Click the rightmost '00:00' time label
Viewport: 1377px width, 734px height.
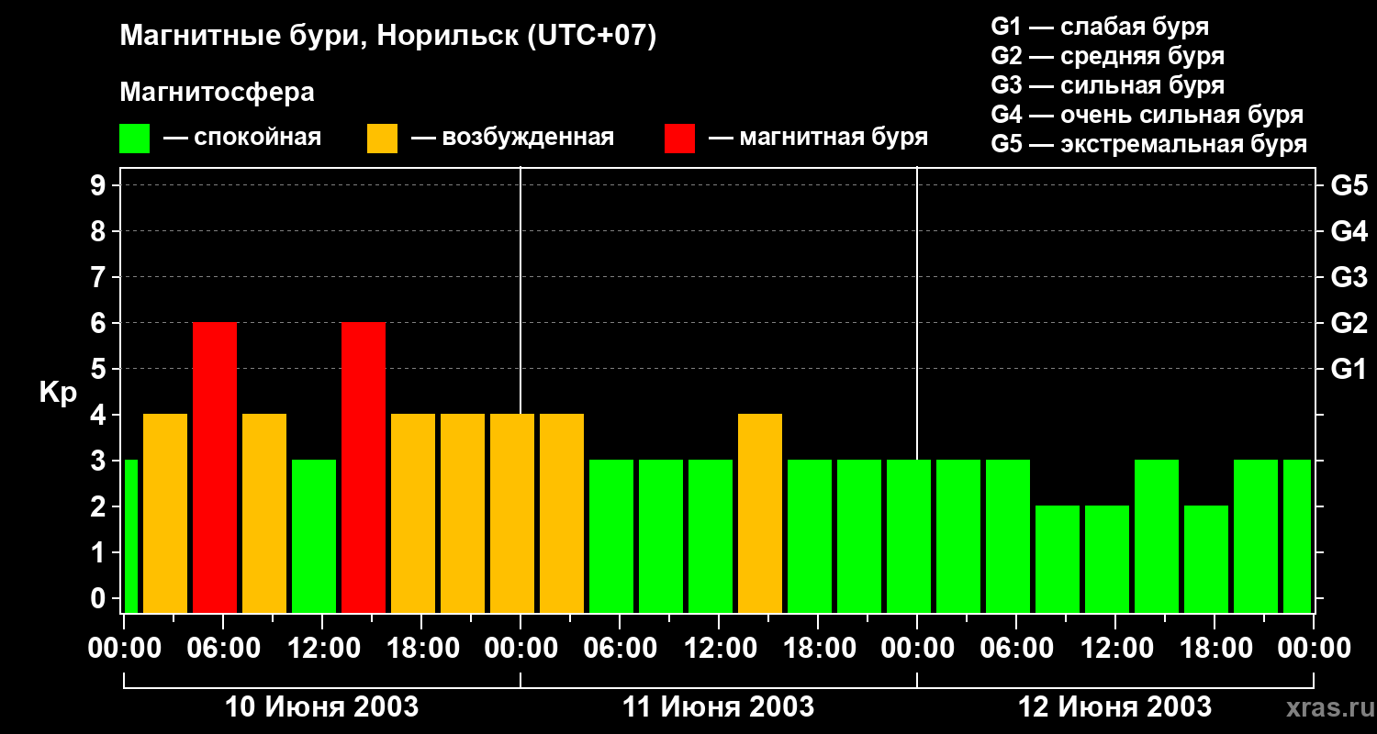coord(1314,649)
